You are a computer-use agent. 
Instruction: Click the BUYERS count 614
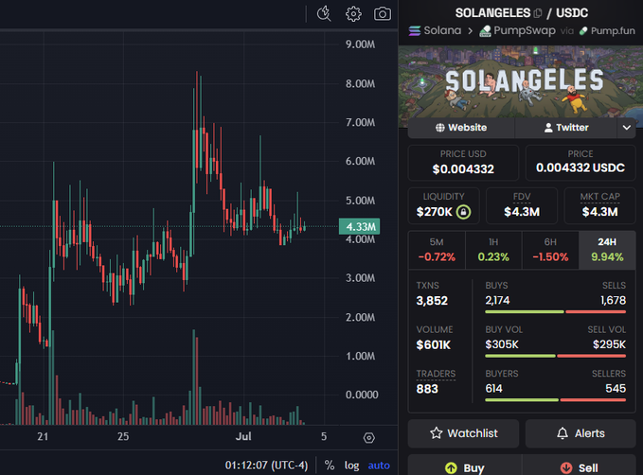point(493,389)
